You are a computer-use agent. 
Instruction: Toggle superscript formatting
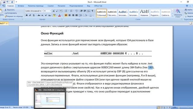click(x=46, y=15)
